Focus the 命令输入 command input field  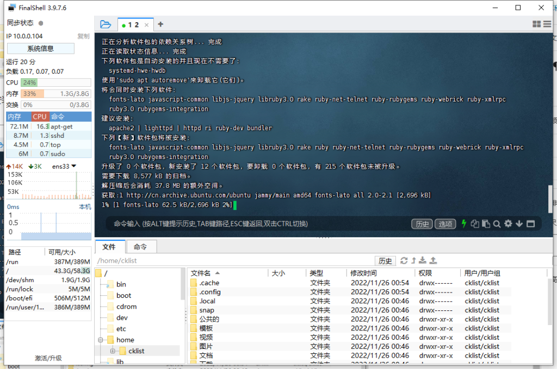click(x=259, y=224)
